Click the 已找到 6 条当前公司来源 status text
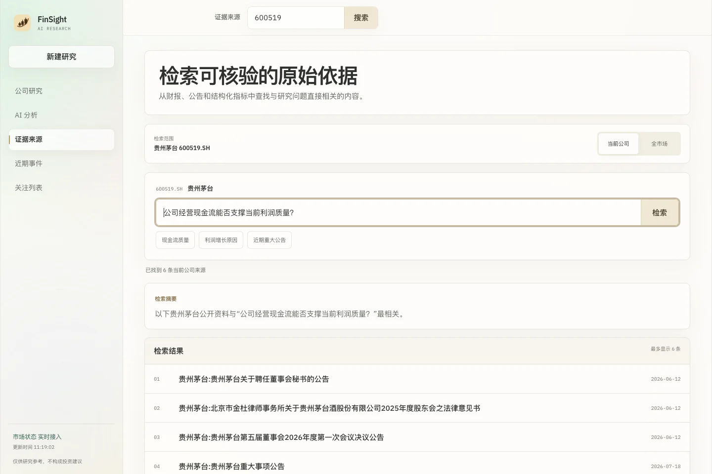Screen dimensions: 712x474 point(176,270)
